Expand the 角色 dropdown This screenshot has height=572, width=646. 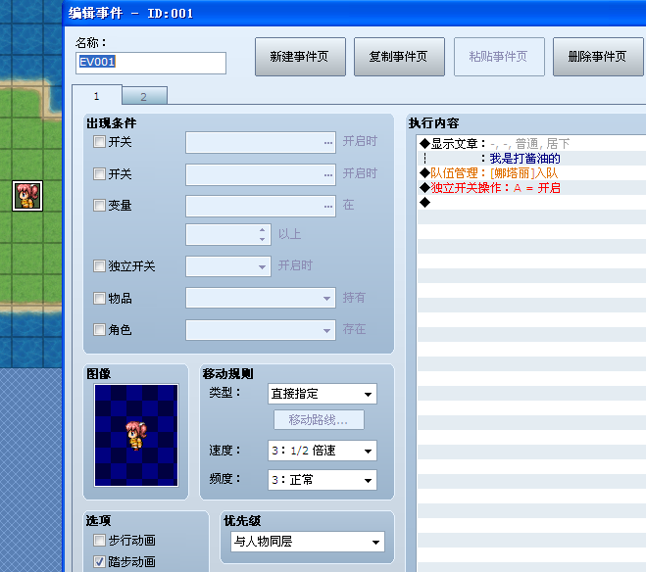[261, 330]
